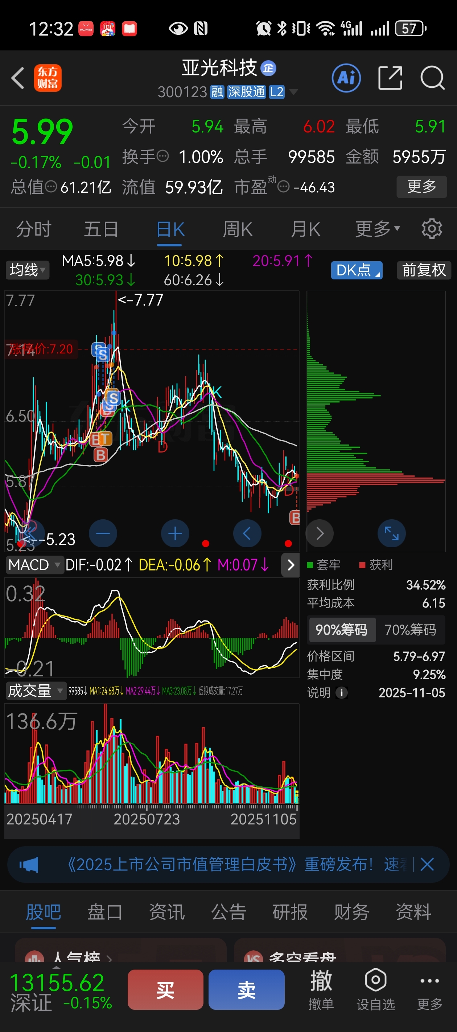Open the 东方财富 logo icon
Screen dimensions: 457x1032
48,78
